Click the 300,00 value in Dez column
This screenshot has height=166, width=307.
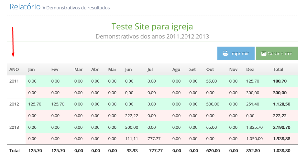click(x=253, y=93)
